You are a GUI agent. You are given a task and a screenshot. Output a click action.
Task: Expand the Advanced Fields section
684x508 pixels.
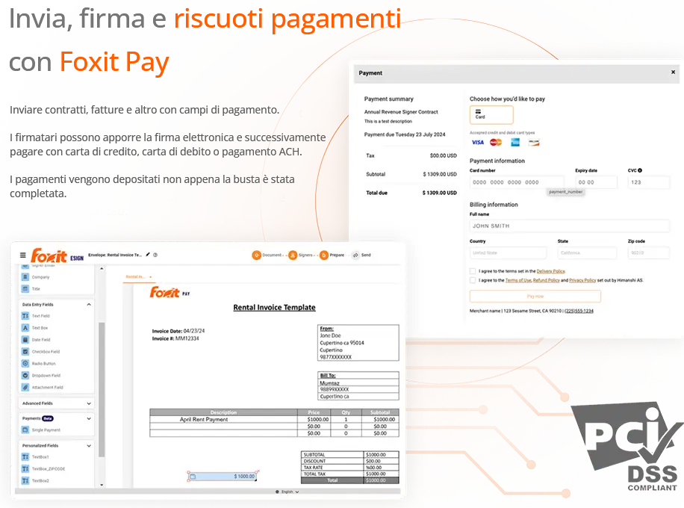[x=89, y=403]
